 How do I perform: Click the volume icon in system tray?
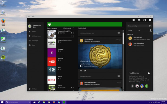tap(153, 102)
